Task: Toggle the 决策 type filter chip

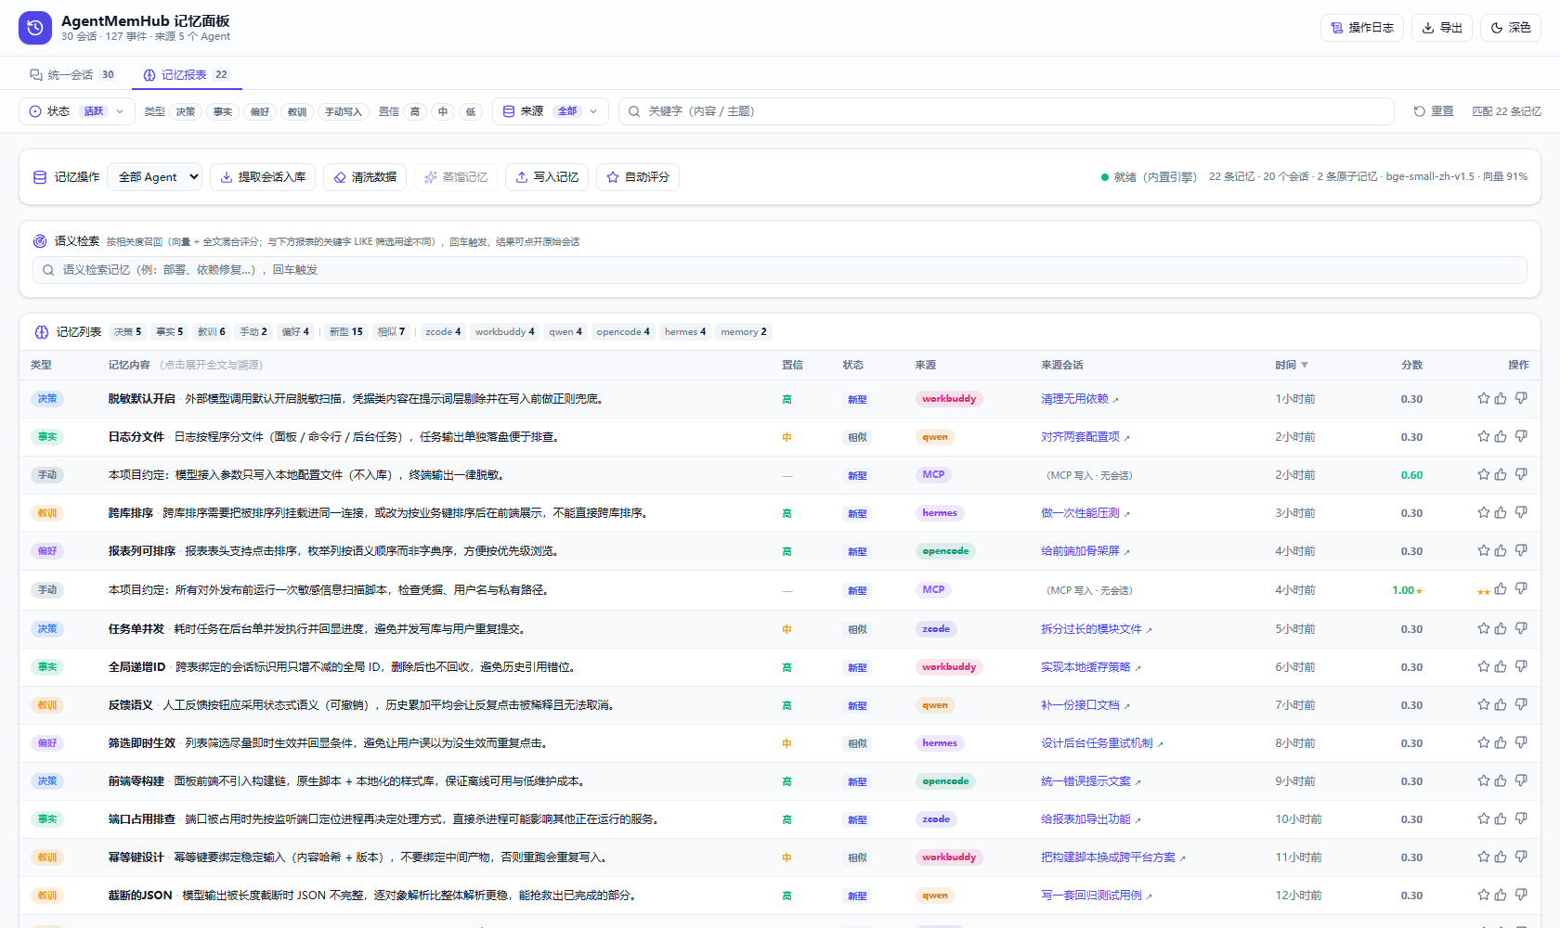Action: click(x=186, y=111)
